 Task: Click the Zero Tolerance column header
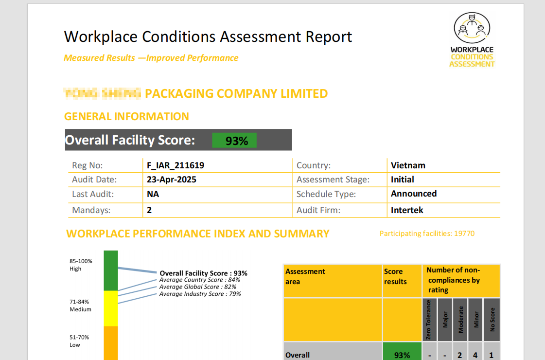click(429, 320)
